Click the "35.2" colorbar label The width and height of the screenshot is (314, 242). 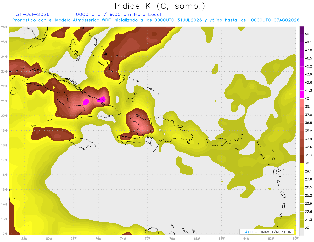click(309, 131)
